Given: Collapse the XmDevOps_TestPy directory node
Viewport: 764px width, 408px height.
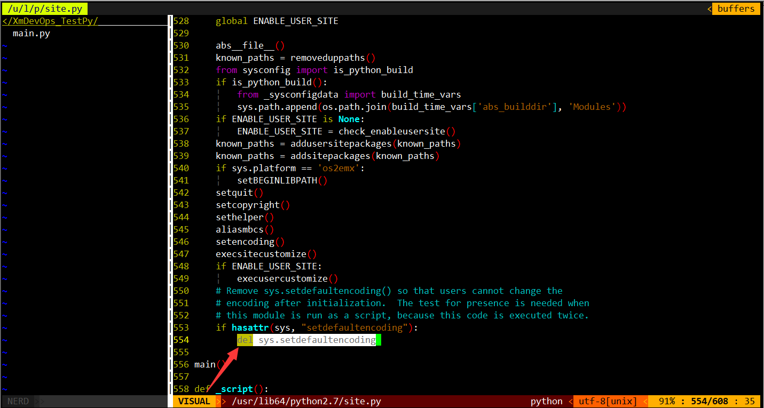Looking at the screenshot, I should tap(50, 21).
